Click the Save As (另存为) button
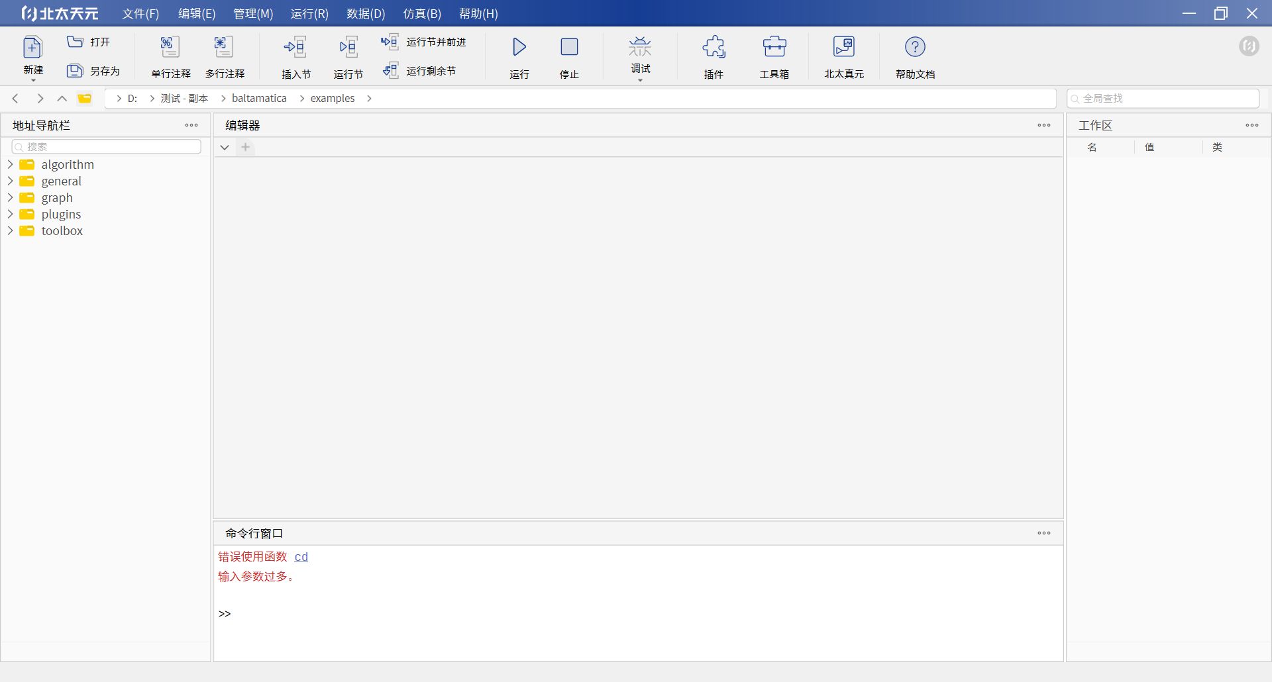Screen dimensions: 1272x682 coord(93,71)
